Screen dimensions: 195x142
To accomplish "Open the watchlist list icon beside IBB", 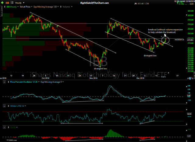I will (12, 3).
